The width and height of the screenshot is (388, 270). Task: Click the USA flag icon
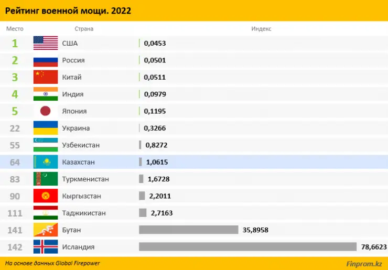click(46, 43)
